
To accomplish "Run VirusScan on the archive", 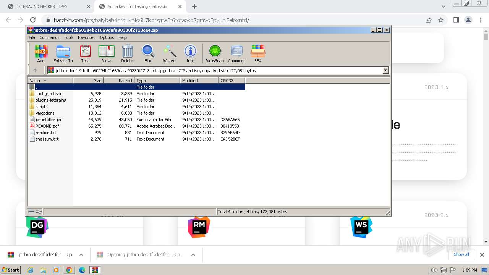I will [215, 53].
